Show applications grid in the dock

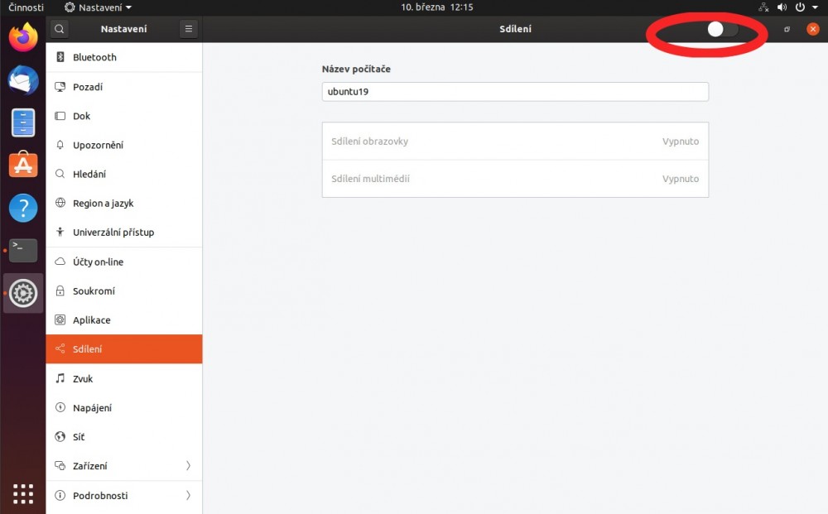[23, 493]
